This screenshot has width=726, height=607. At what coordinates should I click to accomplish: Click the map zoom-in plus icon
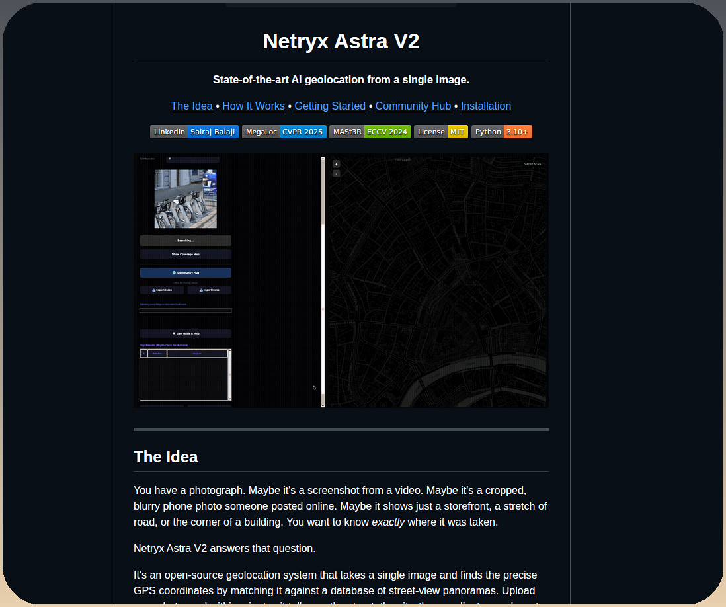(x=336, y=164)
